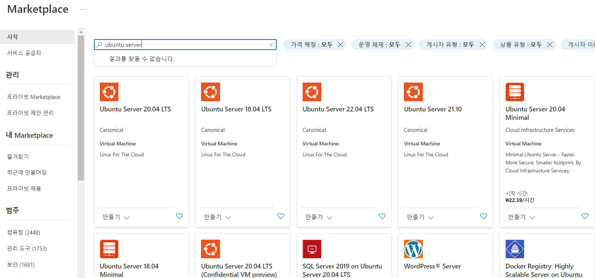Viewport: 595px width, 278px height.
Task: Open WordPress® Server title link
Action: pyautogui.click(x=432, y=266)
